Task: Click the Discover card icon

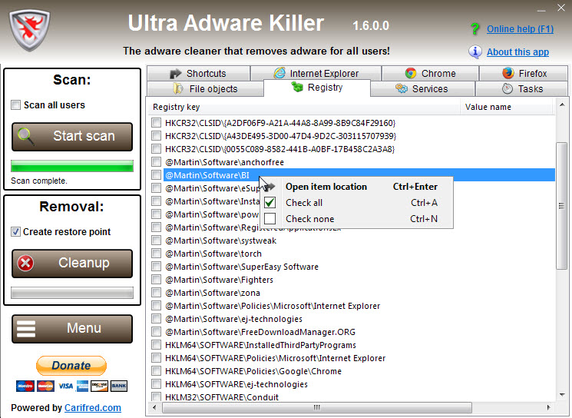Action: (x=99, y=386)
